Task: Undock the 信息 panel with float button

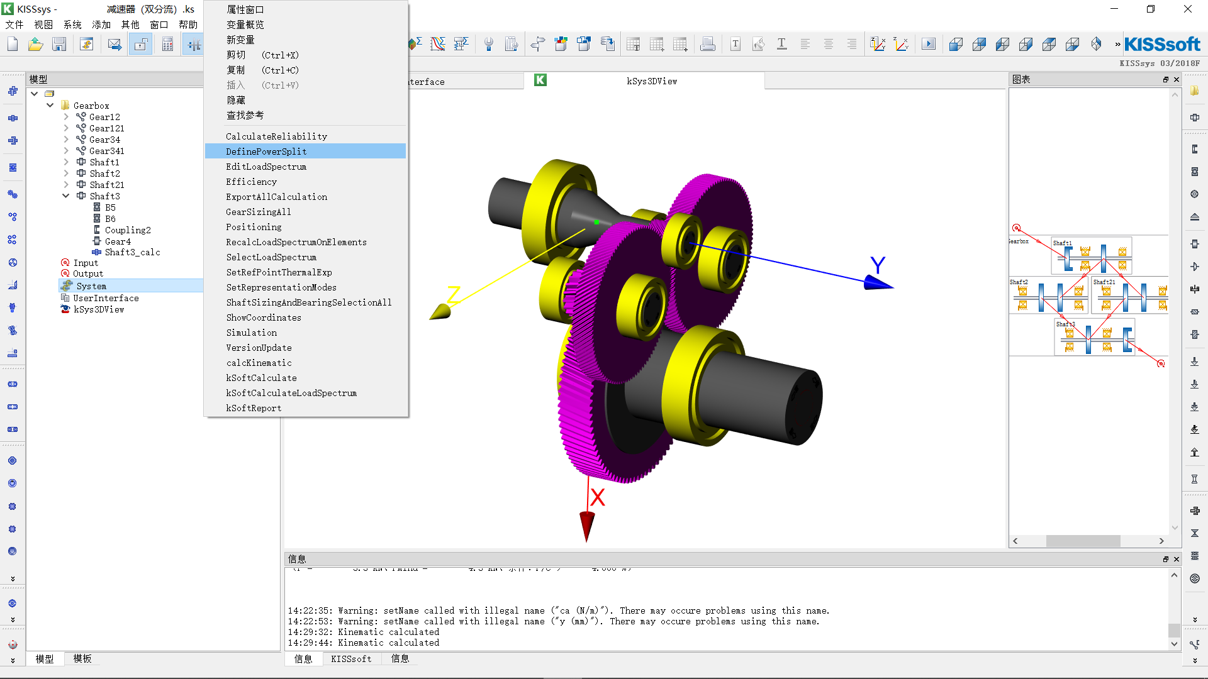Action: click(1166, 559)
